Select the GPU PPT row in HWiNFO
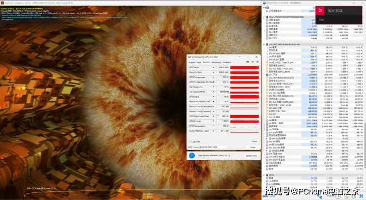This screenshot has width=366, height=200. 314,115
